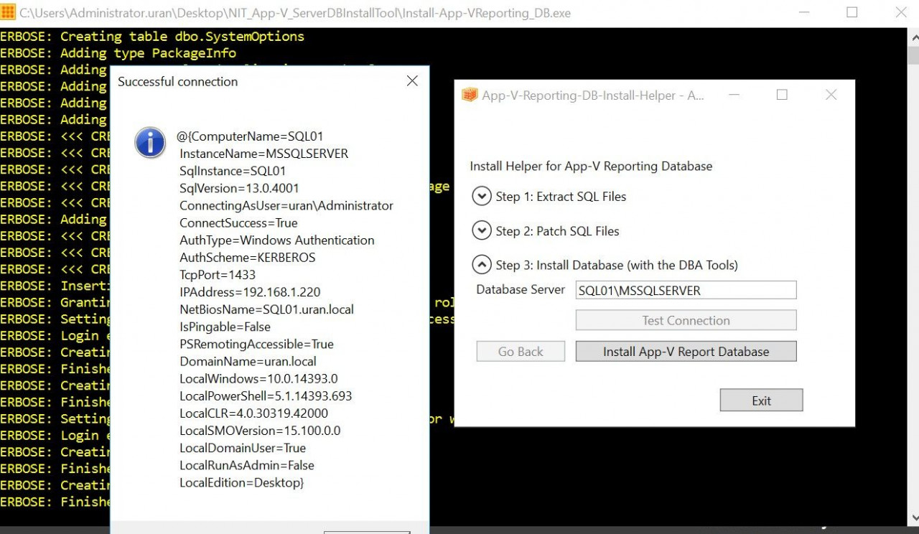
Task: Click the 'LocalRunAsAdmin=False' line
Action: coord(247,465)
